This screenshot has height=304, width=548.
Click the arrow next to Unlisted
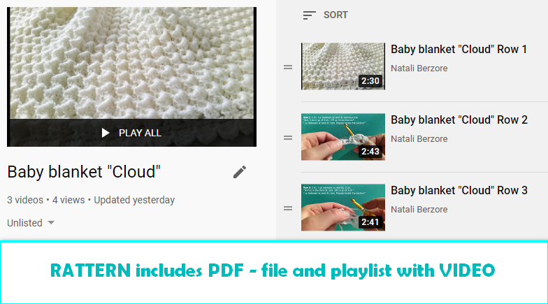pos(51,222)
